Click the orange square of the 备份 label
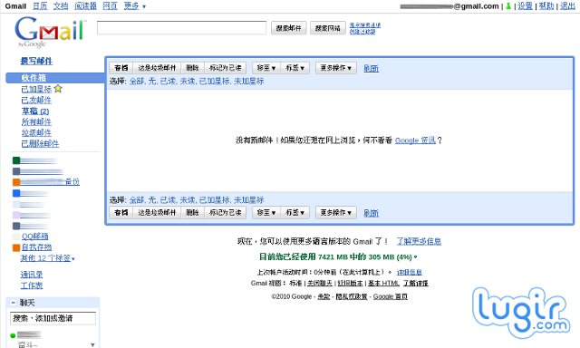Viewport: 580px width, 348px height. tap(16, 182)
